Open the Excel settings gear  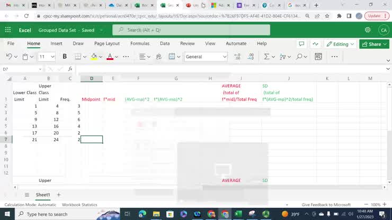point(368,30)
